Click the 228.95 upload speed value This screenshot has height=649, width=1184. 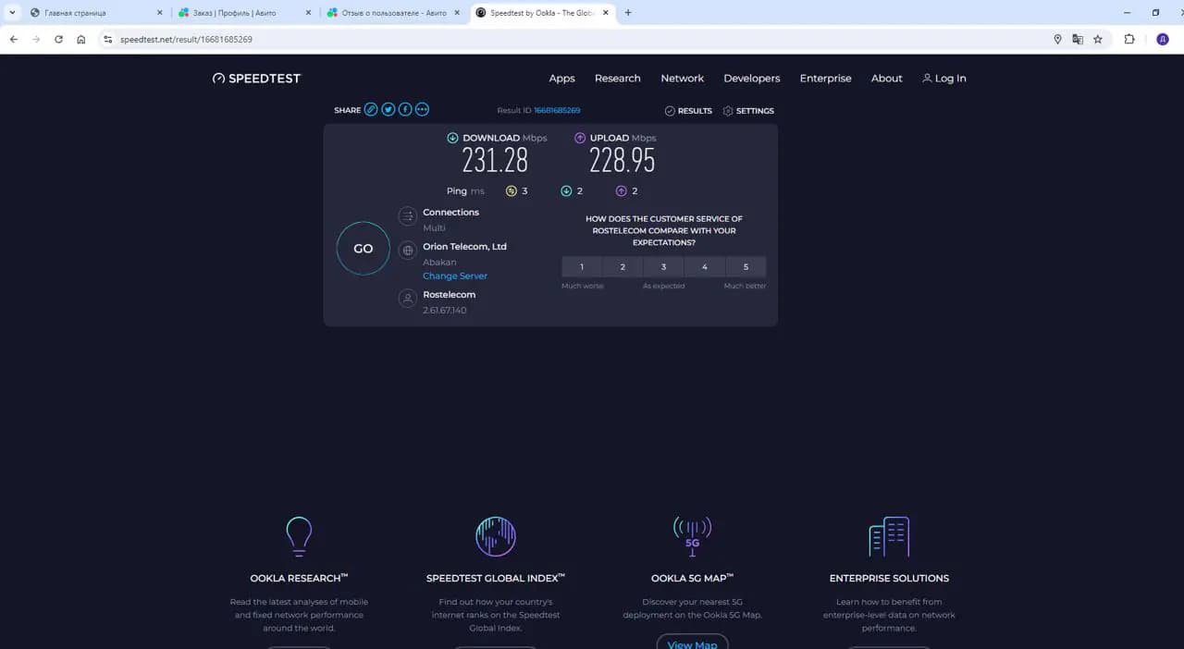[623, 161]
